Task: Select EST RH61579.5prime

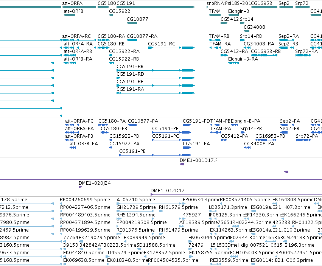Action: point(178,207)
